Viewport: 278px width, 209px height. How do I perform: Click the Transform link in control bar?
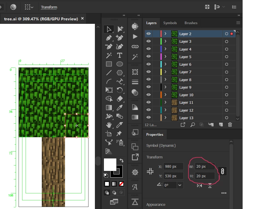click(x=49, y=7)
